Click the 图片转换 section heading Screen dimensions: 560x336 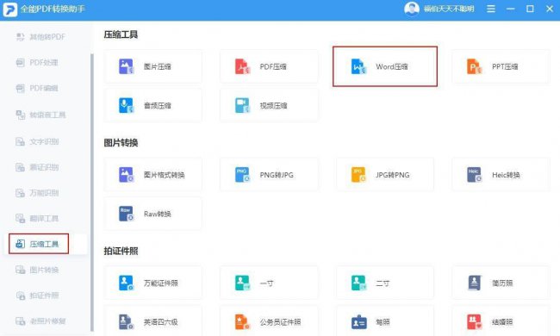121,143
